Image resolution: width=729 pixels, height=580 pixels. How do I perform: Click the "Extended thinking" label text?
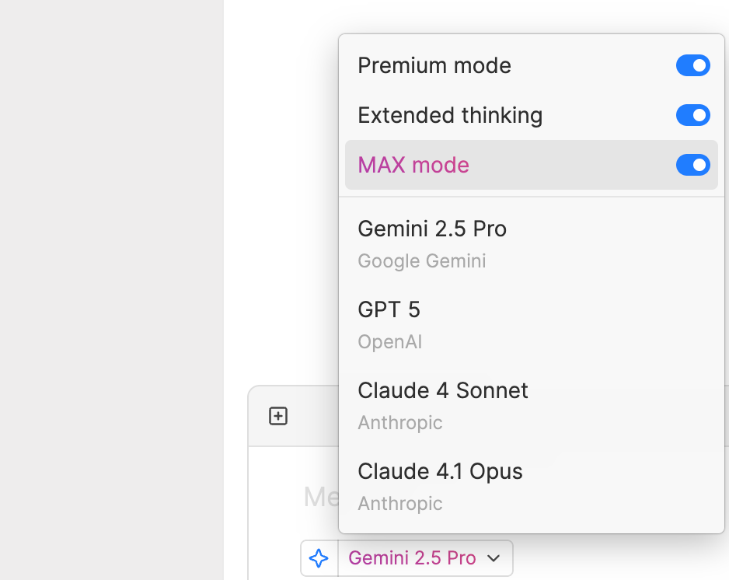pyautogui.click(x=450, y=115)
